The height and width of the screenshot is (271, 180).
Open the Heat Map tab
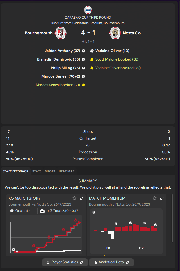67,171
